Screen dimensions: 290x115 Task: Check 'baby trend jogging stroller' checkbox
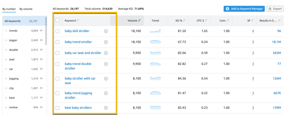click(x=57, y=93)
